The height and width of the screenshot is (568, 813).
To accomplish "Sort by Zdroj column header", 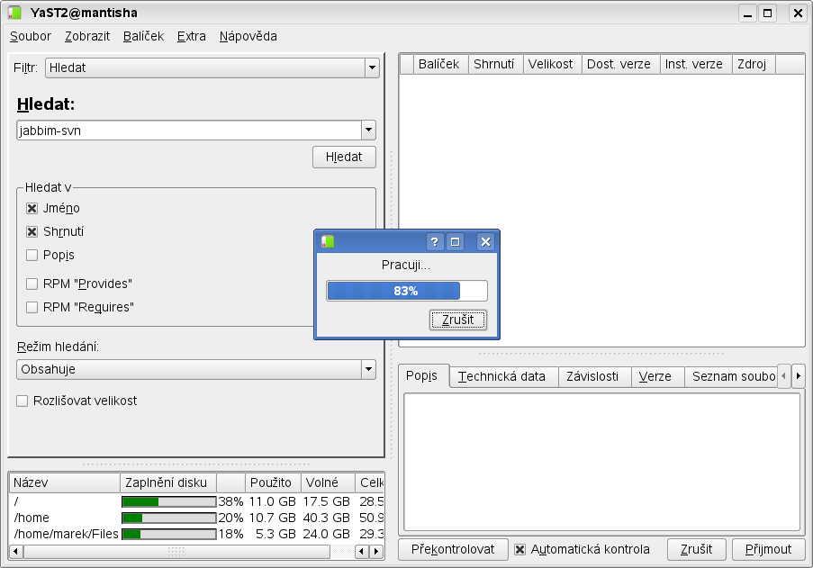I will pyautogui.click(x=754, y=64).
